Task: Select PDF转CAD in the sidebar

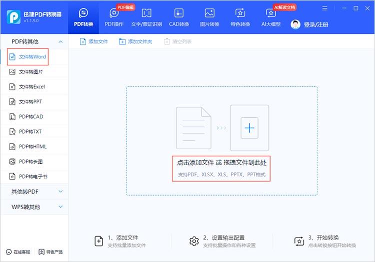Action: click(34, 117)
